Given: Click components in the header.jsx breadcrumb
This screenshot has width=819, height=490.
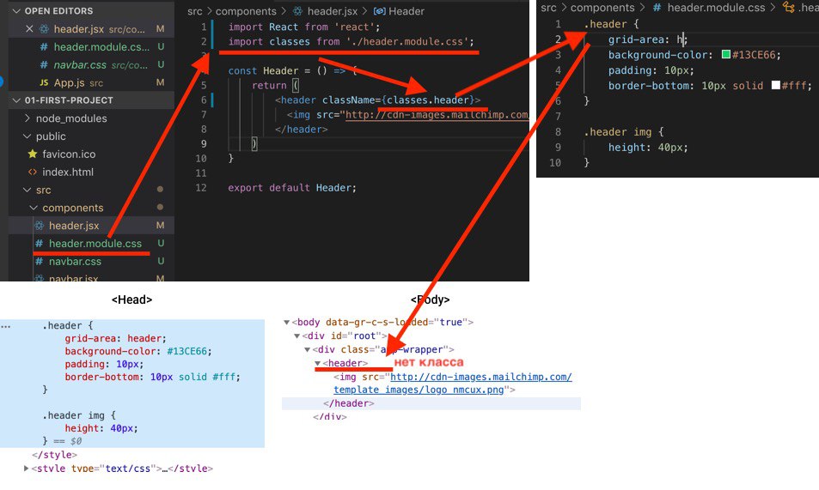Looking at the screenshot, I should (x=246, y=11).
